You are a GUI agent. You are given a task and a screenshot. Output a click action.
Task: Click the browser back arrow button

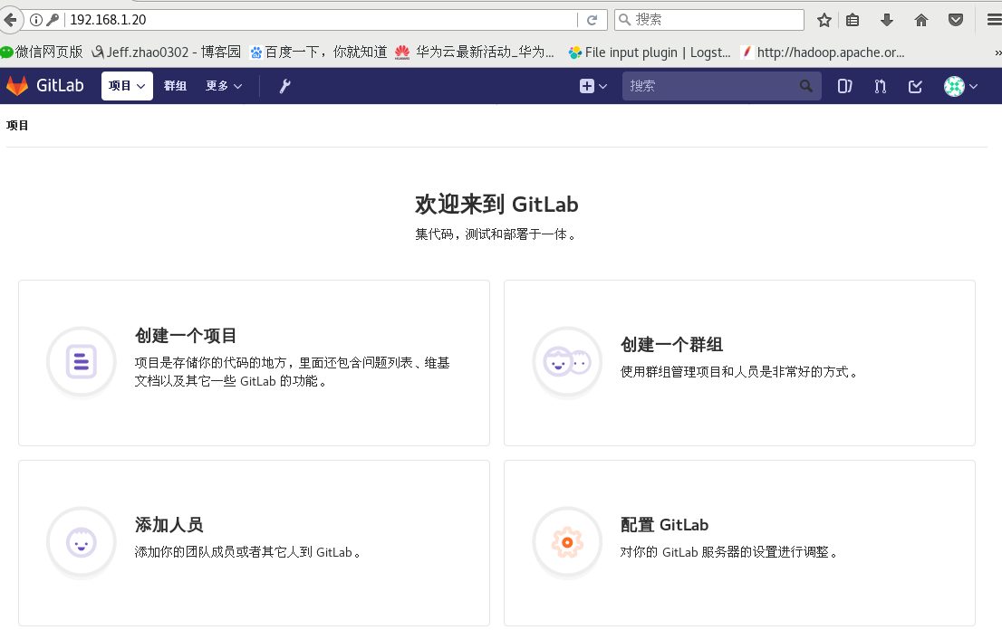click(x=9, y=20)
